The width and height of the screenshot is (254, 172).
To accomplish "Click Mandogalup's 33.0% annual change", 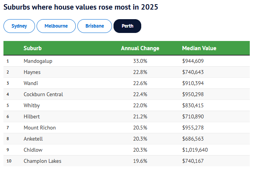I will pyautogui.click(x=140, y=61).
